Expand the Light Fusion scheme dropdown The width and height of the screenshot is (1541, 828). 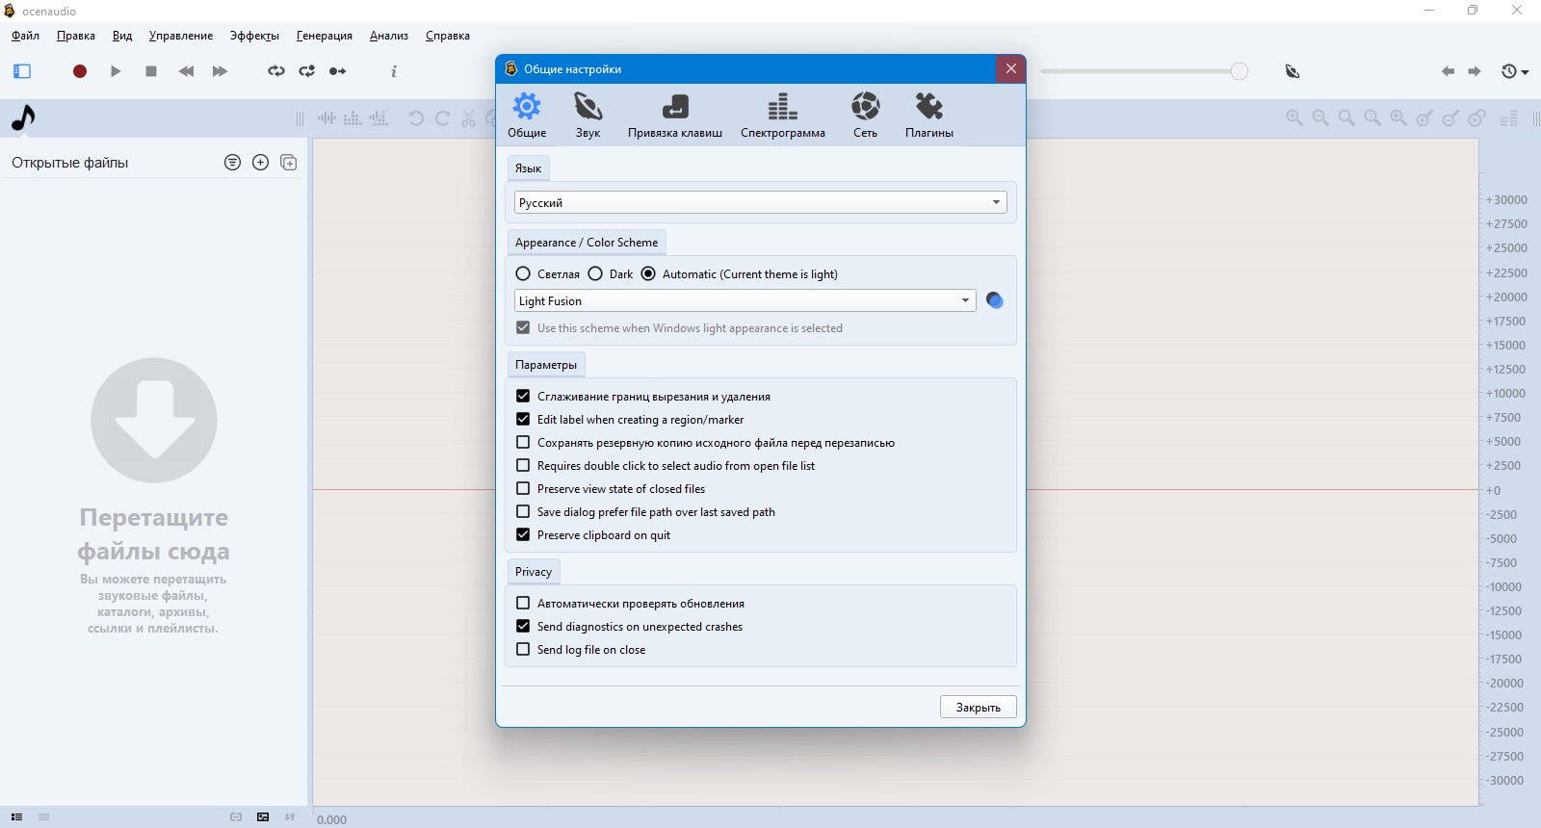[745, 300]
